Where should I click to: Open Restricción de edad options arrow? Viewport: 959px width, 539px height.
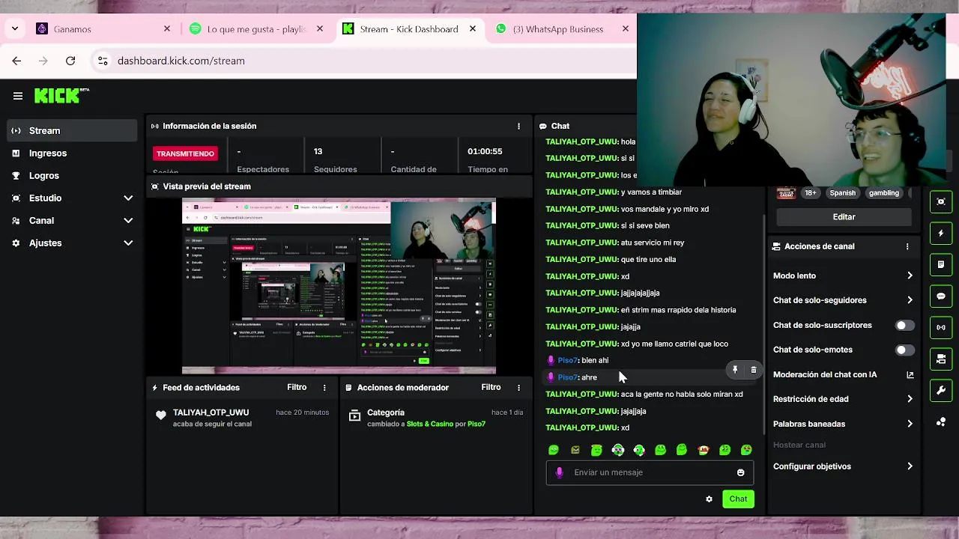click(x=910, y=400)
